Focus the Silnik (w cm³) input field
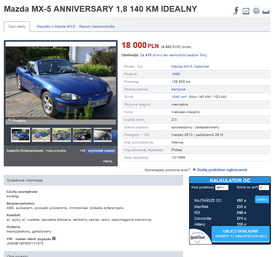This screenshot has height=257, width=275. [264, 187]
